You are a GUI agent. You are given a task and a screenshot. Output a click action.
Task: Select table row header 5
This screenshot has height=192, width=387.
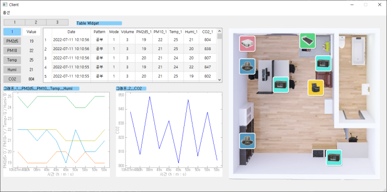click(48, 76)
